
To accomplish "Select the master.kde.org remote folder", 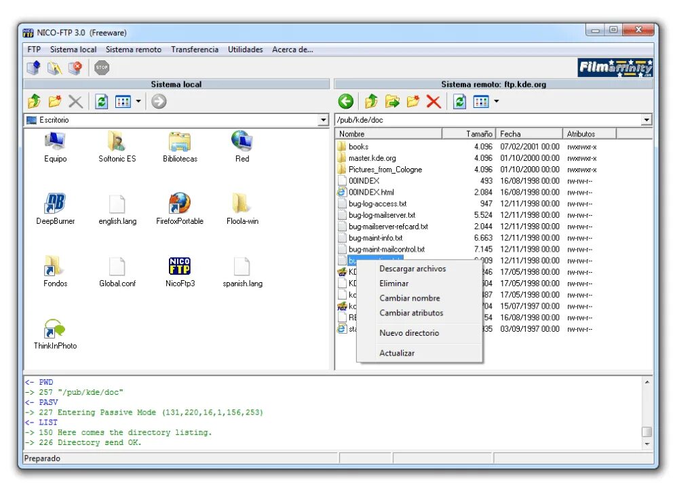I will click(372, 158).
